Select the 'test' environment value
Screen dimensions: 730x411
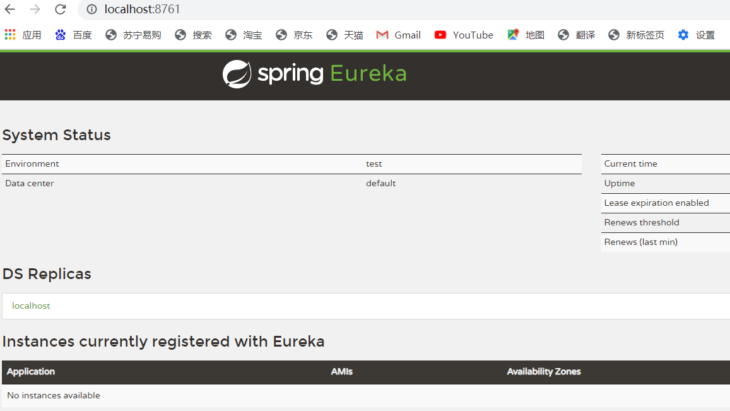[374, 164]
